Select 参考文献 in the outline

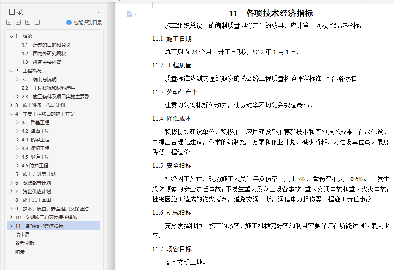click(x=25, y=243)
